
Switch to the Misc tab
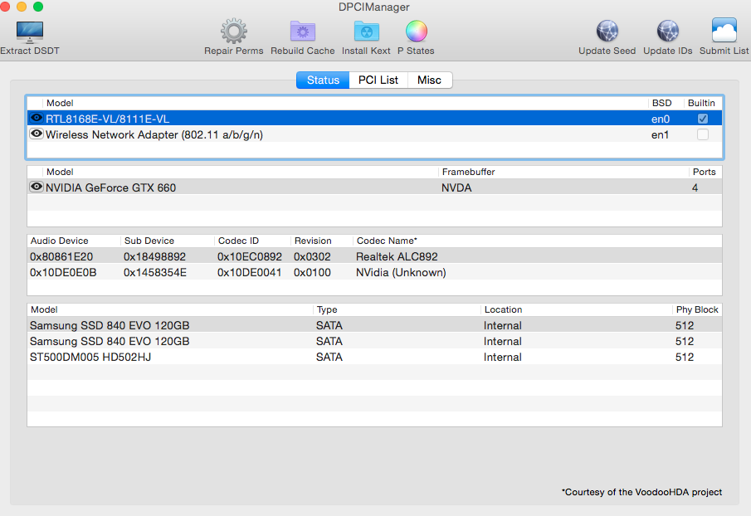coord(429,80)
